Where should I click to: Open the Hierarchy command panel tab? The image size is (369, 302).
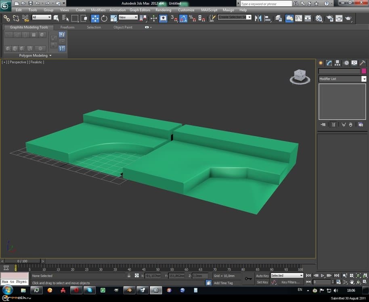338,63
